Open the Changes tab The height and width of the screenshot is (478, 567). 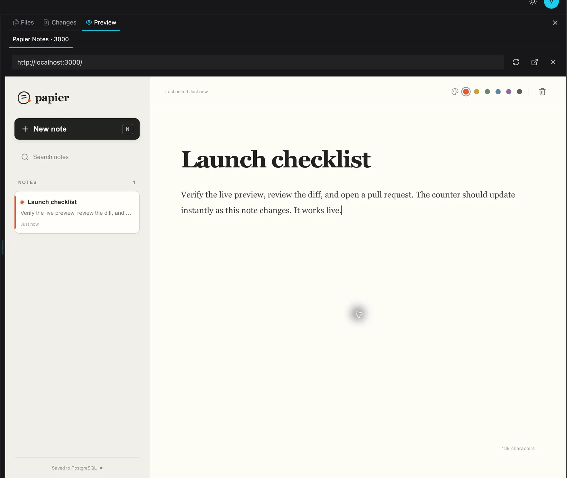(60, 22)
